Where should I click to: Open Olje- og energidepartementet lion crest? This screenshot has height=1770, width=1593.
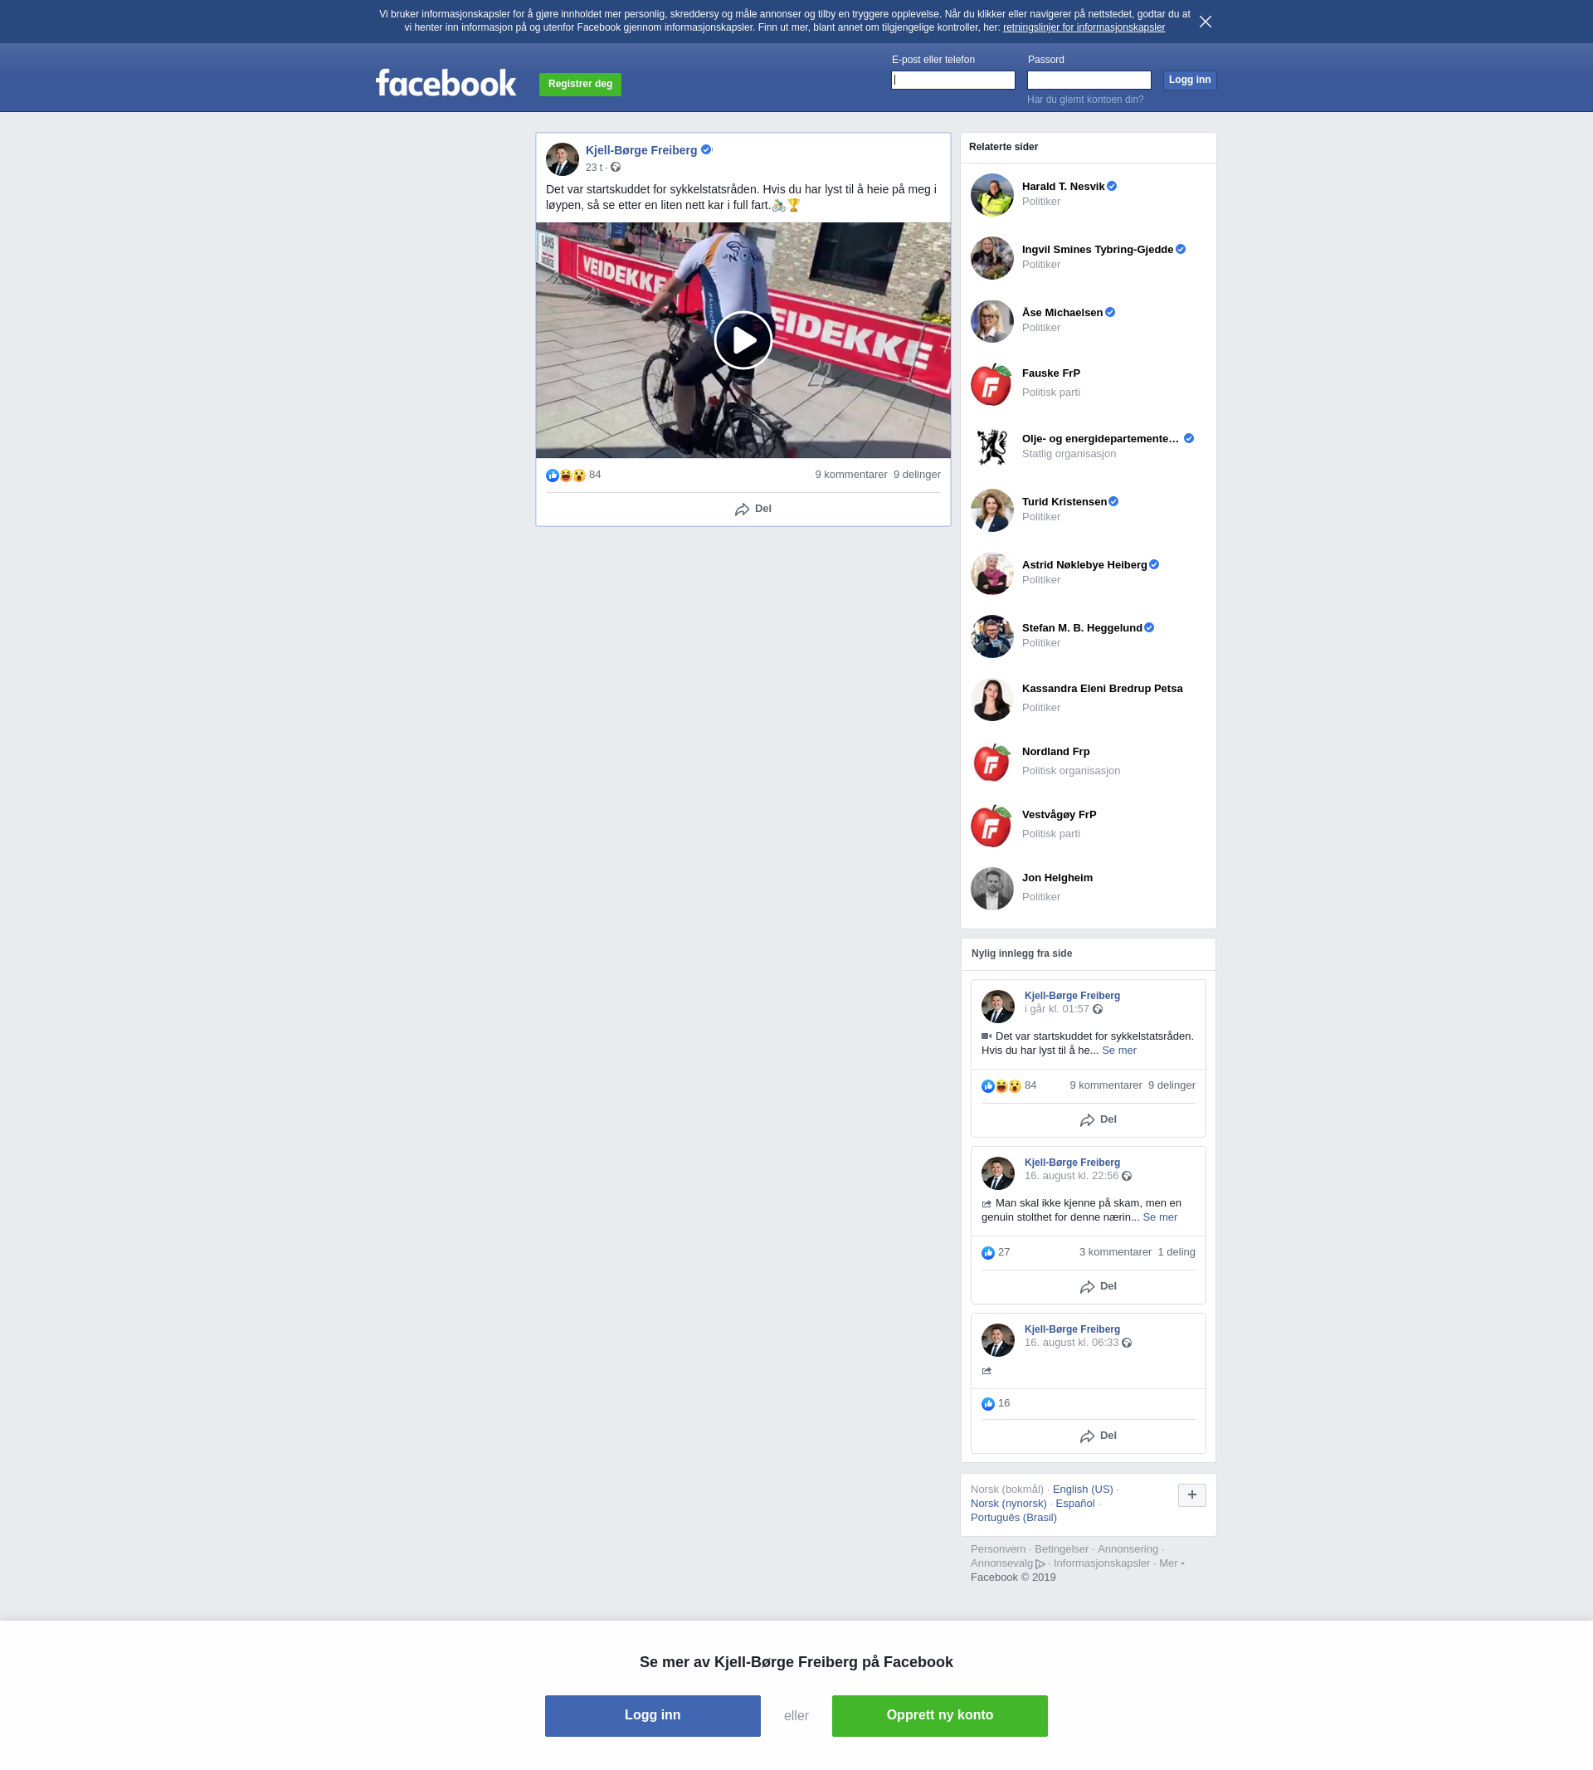pos(991,447)
